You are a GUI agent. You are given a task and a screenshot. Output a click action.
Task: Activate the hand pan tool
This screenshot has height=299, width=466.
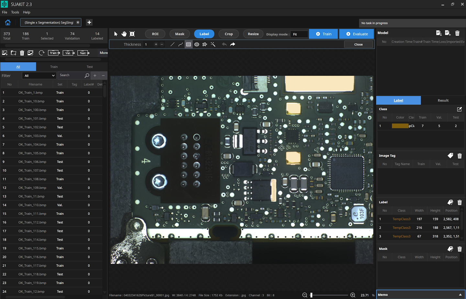[x=124, y=34]
